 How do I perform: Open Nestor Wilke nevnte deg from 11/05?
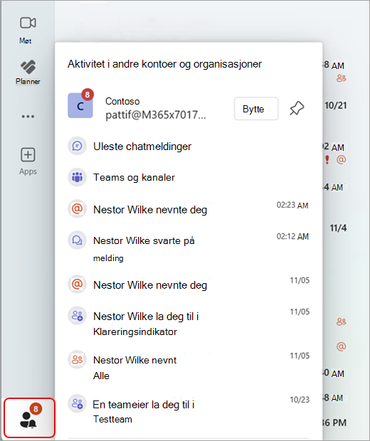[x=188, y=285]
